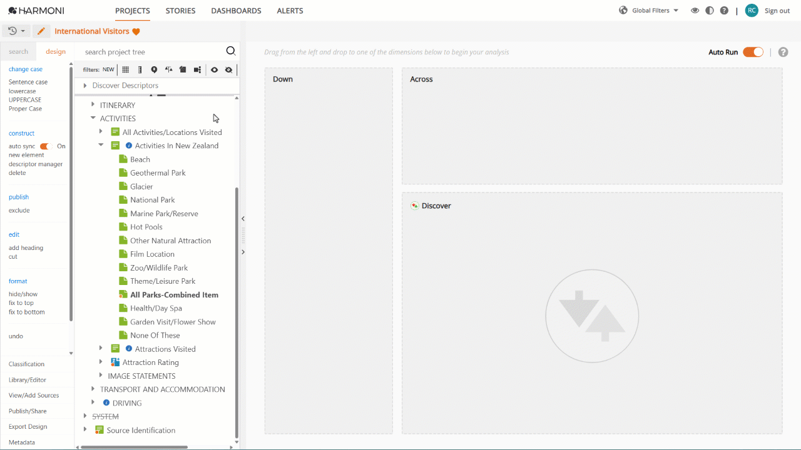
Task: Open descriptor manager
Action: tap(36, 164)
